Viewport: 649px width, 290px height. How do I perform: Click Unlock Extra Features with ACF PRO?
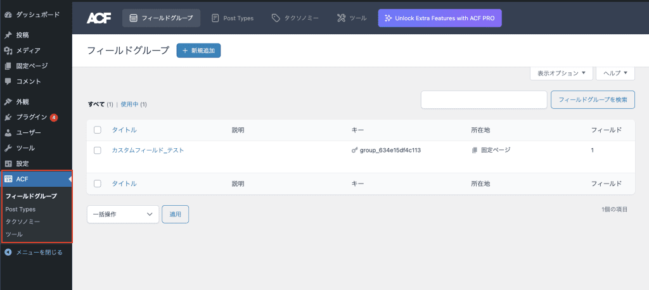coord(440,18)
